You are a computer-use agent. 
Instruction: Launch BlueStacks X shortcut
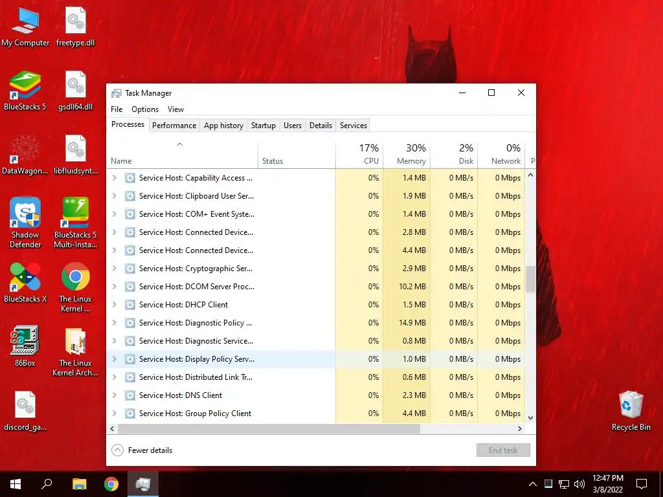[25, 283]
